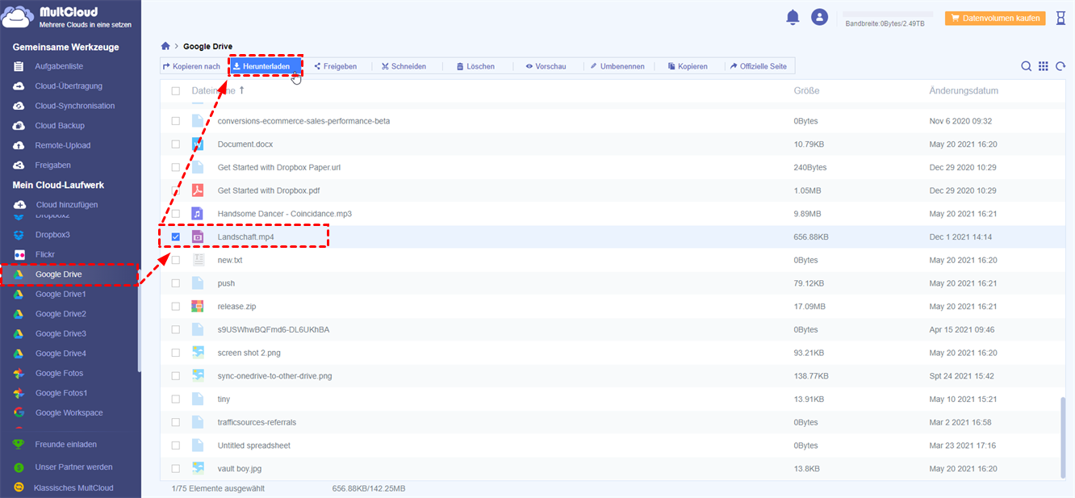
Task: Click the image icon of screen shot 2.png
Action: point(198,353)
